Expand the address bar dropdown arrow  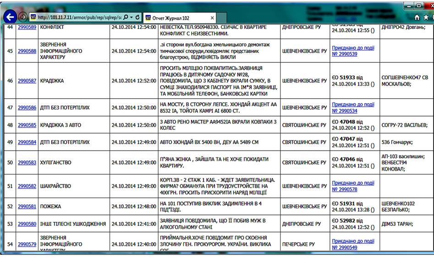click(x=132, y=17)
